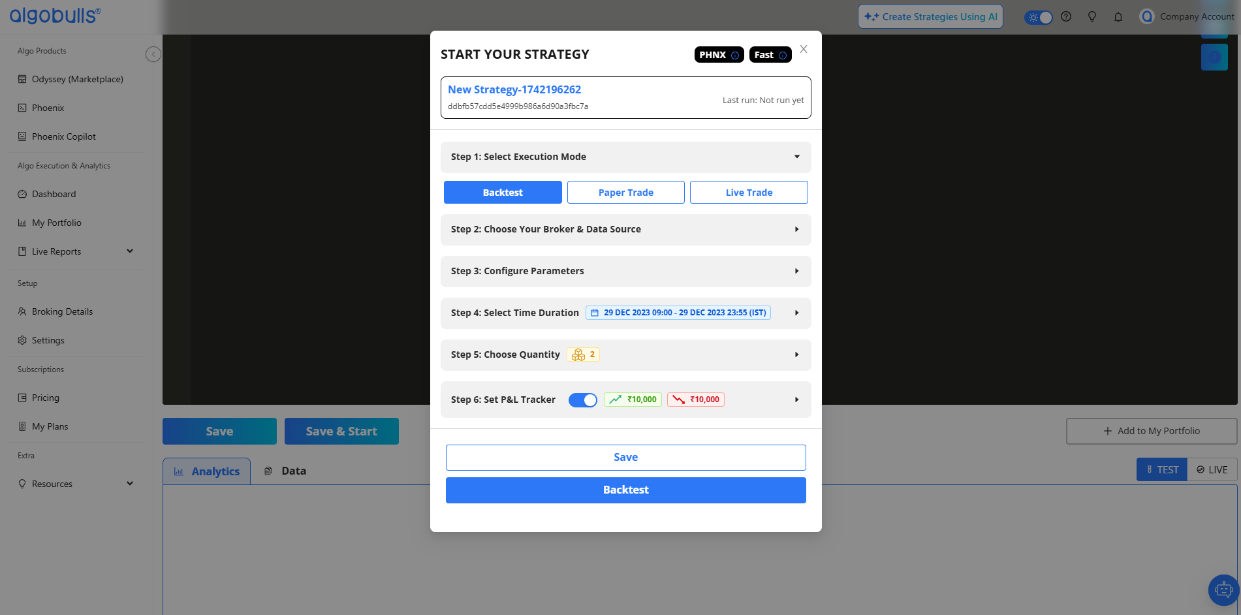Click the Save button below the editor
The image size is (1241, 615).
(x=219, y=432)
